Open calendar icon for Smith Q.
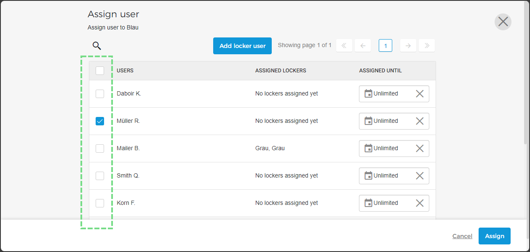This screenshot has width=530, height=252. click(x=368, y=176)
